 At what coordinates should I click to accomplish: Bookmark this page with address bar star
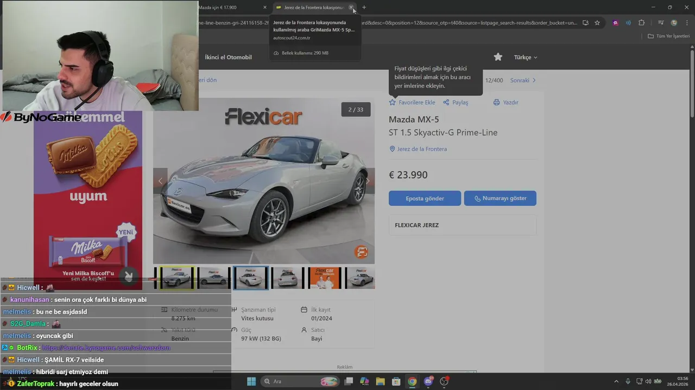[597, 23]
